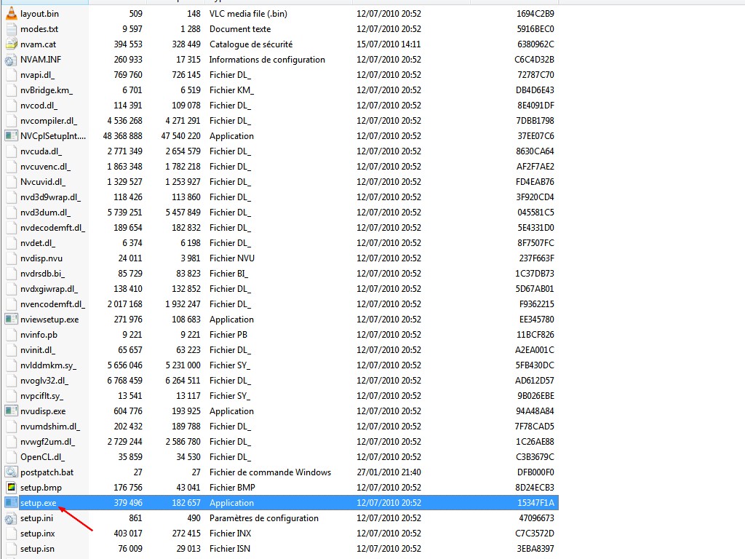This screenshot has width=745, height=559.
Task: Click the nvudisp.exe application icon
Action: click(x=11, y=411)
